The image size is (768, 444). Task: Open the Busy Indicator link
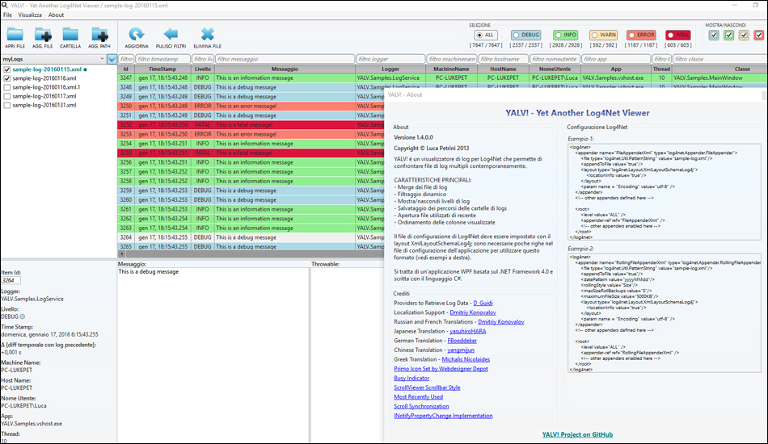point(411,378)
